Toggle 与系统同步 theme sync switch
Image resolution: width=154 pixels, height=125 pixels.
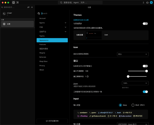[145, 24]
